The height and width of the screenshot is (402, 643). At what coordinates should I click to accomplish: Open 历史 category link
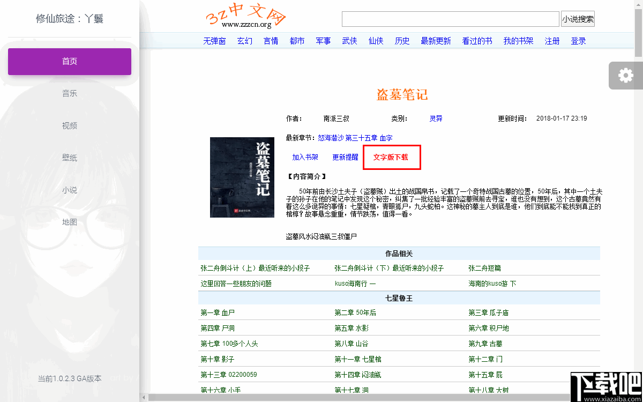402,41
